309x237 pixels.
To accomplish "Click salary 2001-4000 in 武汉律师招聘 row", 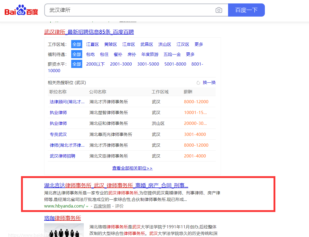I will click(x=195, y=156).
